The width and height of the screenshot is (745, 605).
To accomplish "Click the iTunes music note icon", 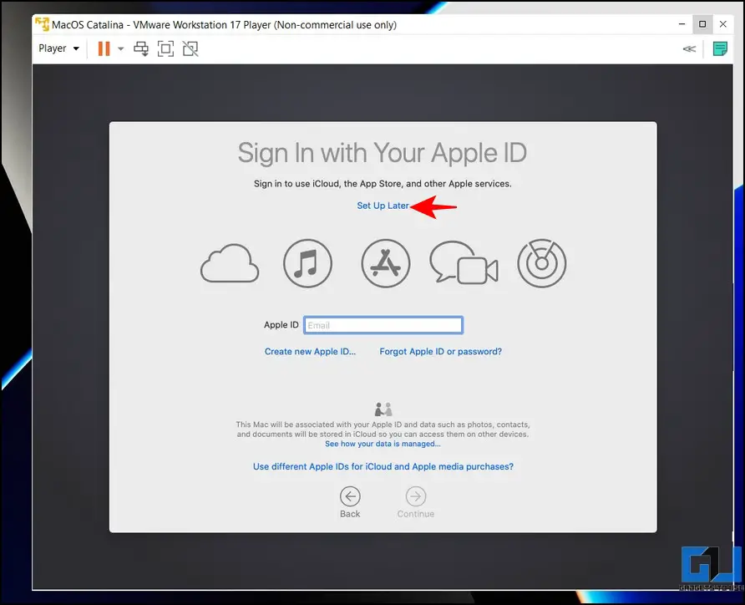I will tap(307, 263).
